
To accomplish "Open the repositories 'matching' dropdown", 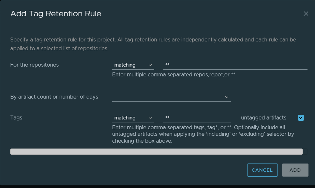I will [130, 65].
